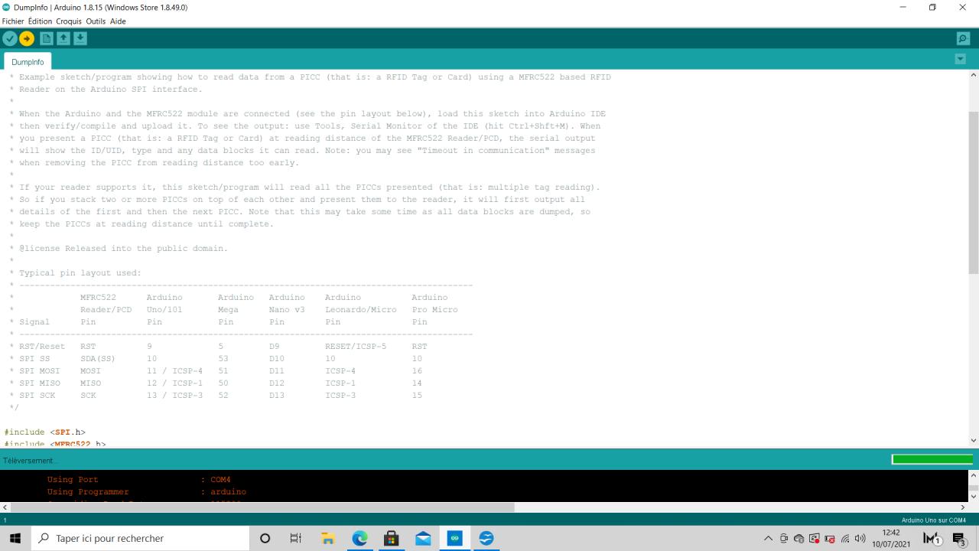Viewport: 979px width, 551px height.
Task: Open the Outils menu
Action: coord(96,21)
